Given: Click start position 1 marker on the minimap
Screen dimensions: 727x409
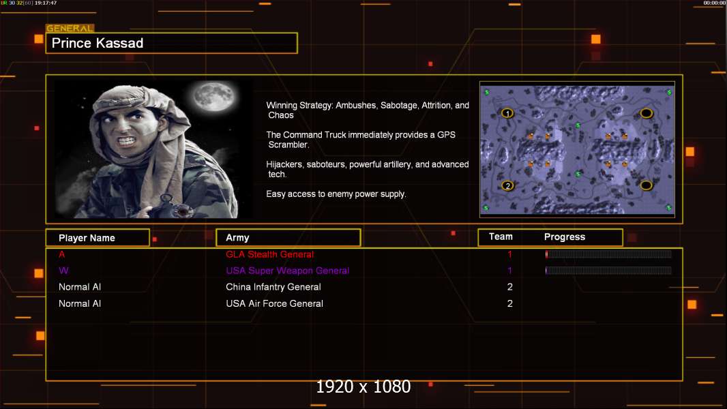Looking at the screenshot, I should (507, 113).
